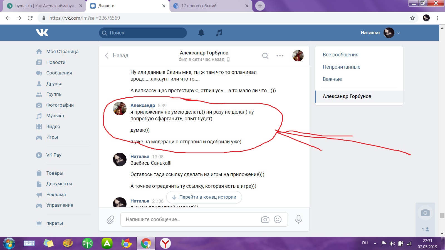Open the notifications bell
The image size is (445, 250).
[201, 33]
